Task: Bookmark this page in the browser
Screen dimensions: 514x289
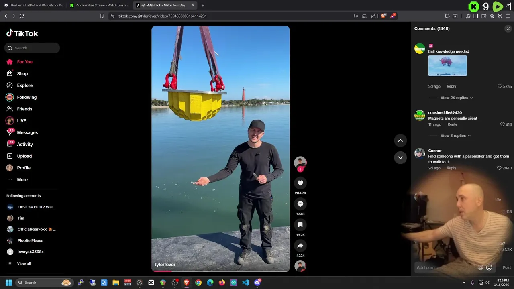Action: (102, 16)
